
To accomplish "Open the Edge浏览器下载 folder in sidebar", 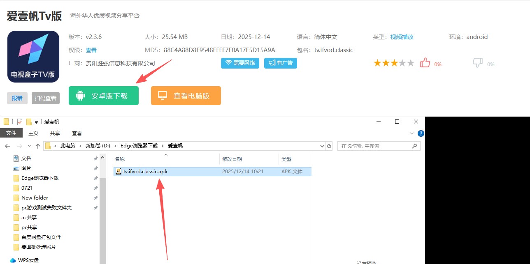I will tap(40, 178).
